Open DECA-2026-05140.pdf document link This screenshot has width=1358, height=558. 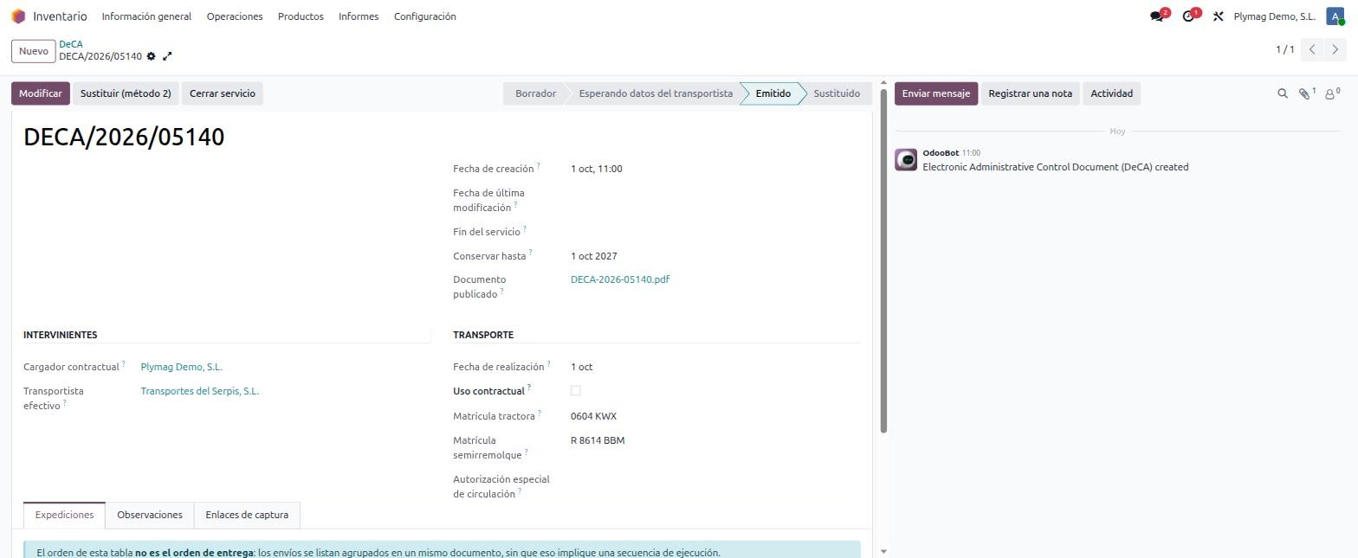(x=620, y=279)
